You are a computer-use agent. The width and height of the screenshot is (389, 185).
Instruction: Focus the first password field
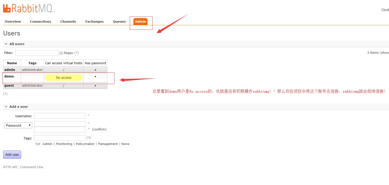pos(60,124)
